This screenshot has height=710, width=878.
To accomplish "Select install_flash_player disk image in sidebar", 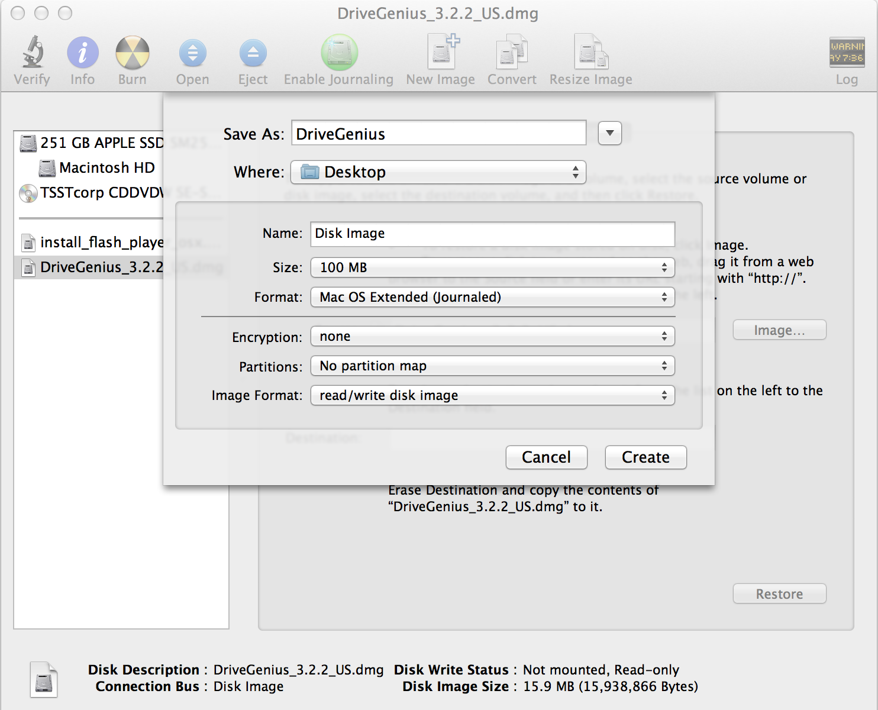I will (x=92, y=243).
